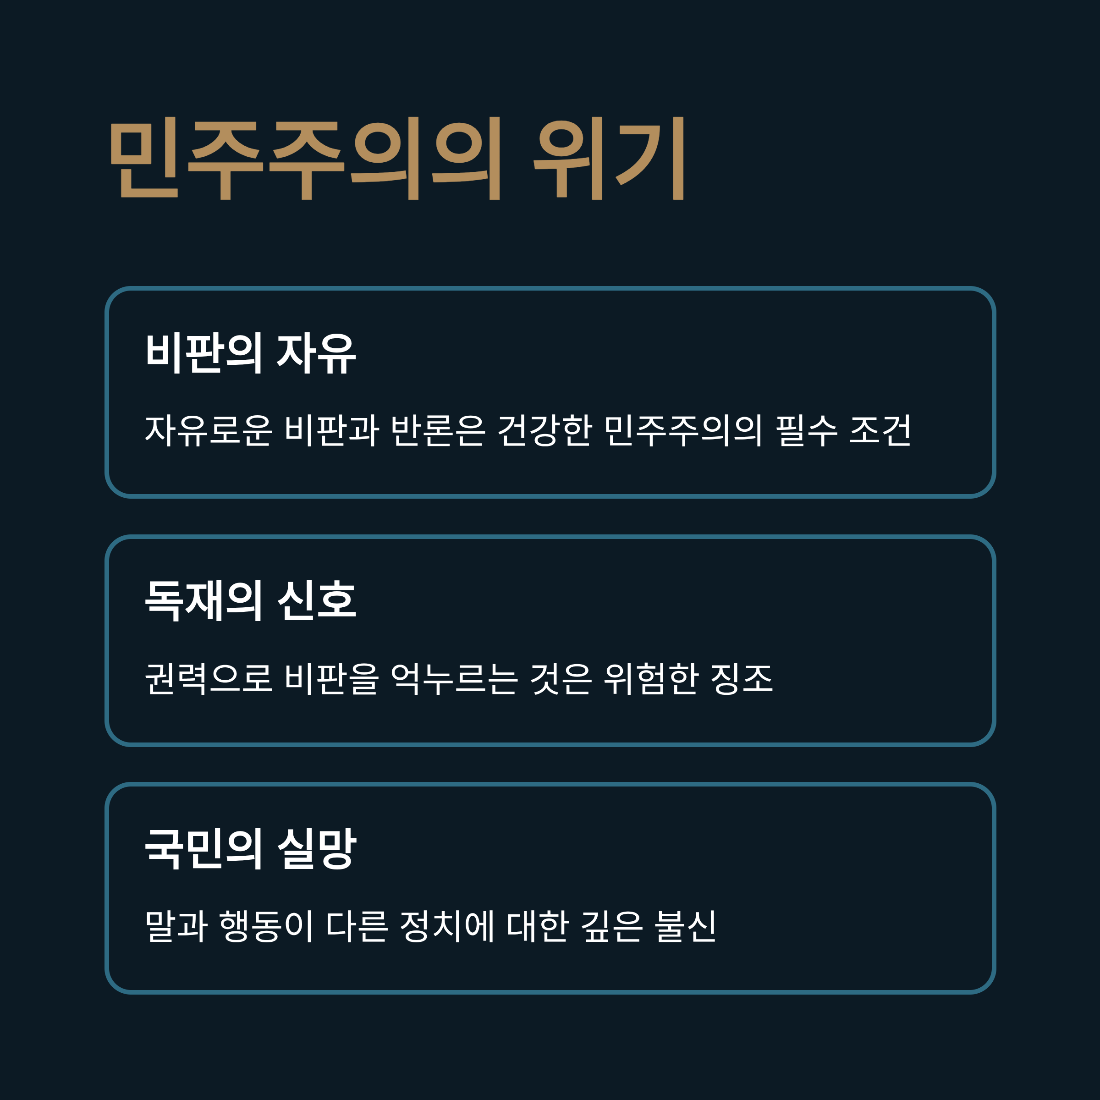Viewport: 1100px width, 1100px height.
Task: Click the word 자유로운 in the first card description
Action: point(209,430)
